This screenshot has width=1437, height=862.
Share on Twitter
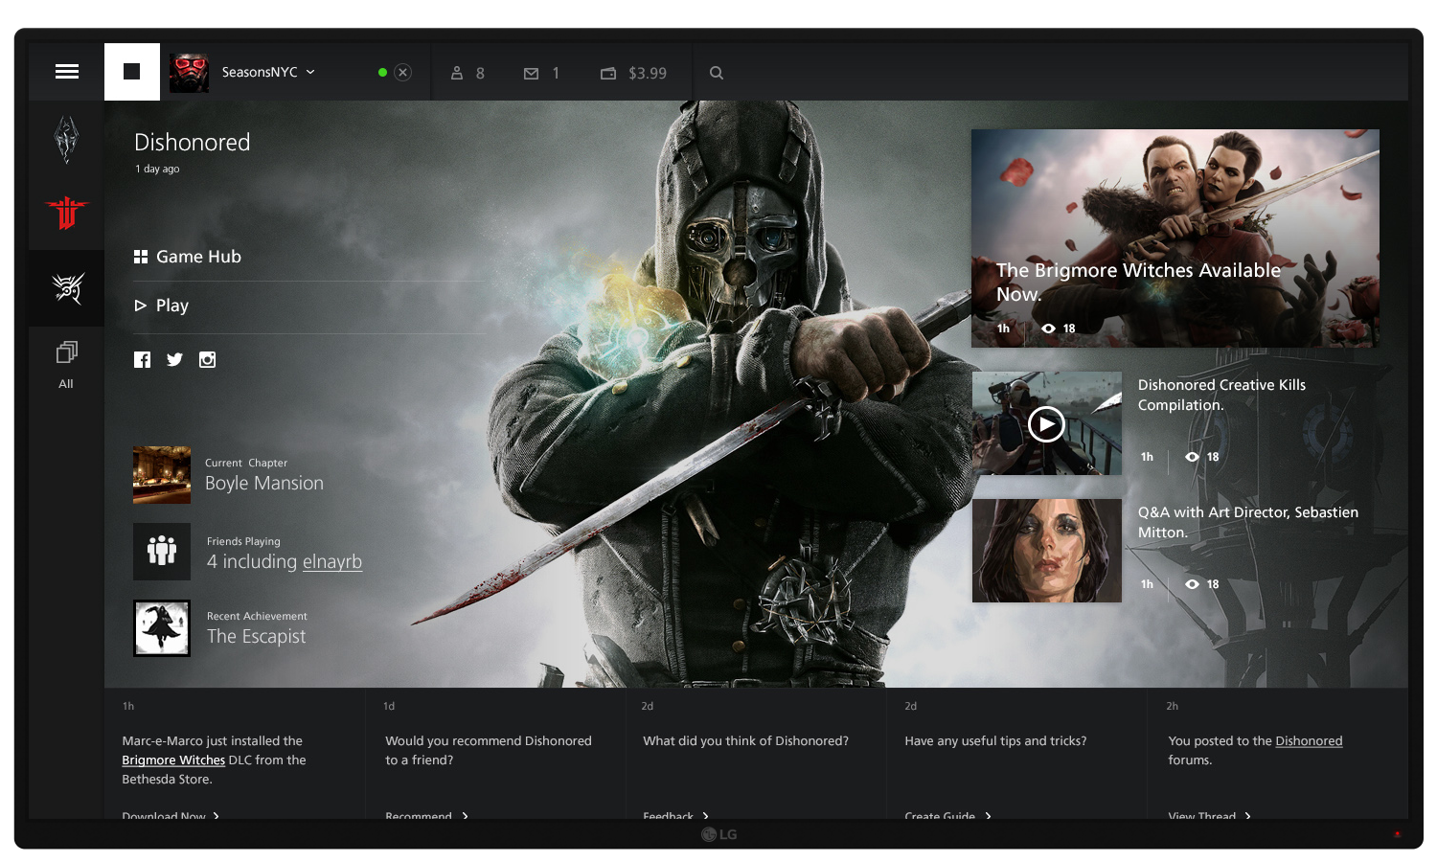(174, 360)
